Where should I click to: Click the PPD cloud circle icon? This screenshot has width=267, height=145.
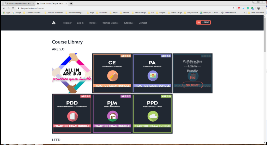(x=153, y=116)
